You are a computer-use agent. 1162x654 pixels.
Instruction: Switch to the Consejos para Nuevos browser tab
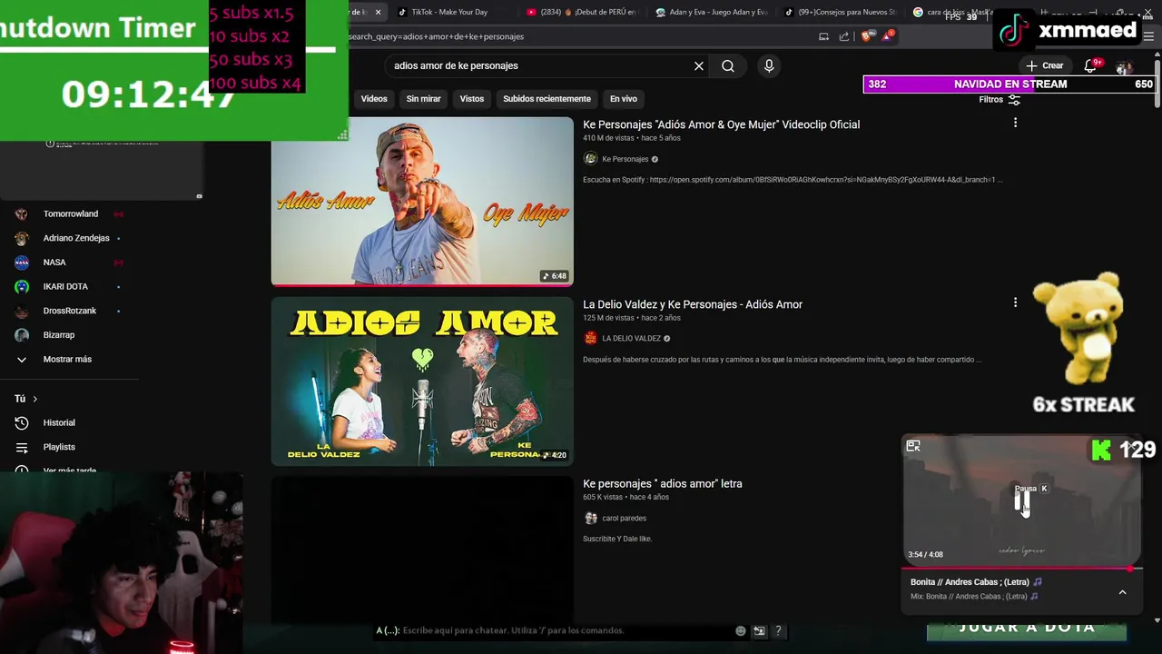tap(841, 13)
